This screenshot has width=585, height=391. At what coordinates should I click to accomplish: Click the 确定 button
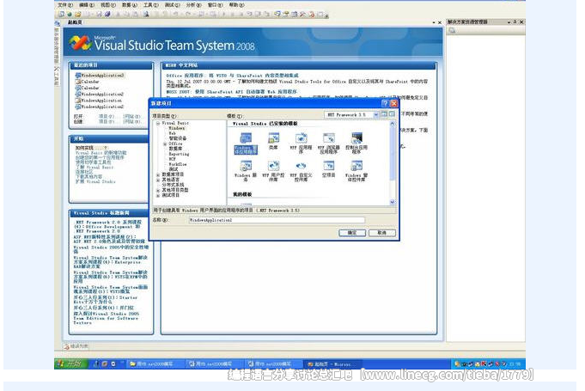352,233
